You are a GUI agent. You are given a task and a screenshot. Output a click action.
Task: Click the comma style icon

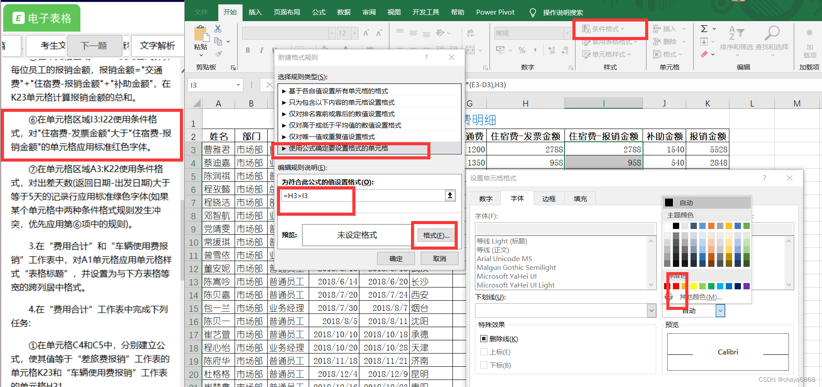tap(535, 50)
